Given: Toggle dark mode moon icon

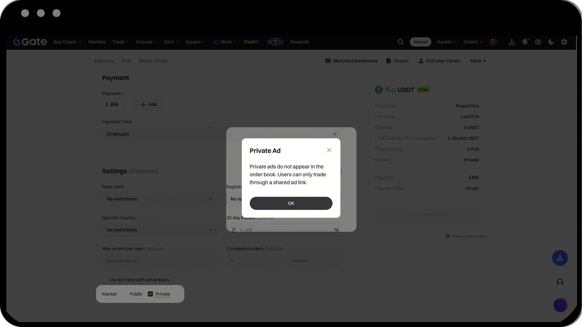Looking at the screenshot, I should tap(551, 42).
